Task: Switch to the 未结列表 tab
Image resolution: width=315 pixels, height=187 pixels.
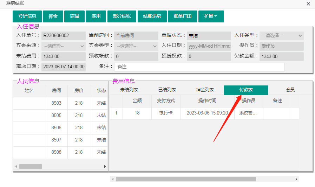Action: pos(129,90)
